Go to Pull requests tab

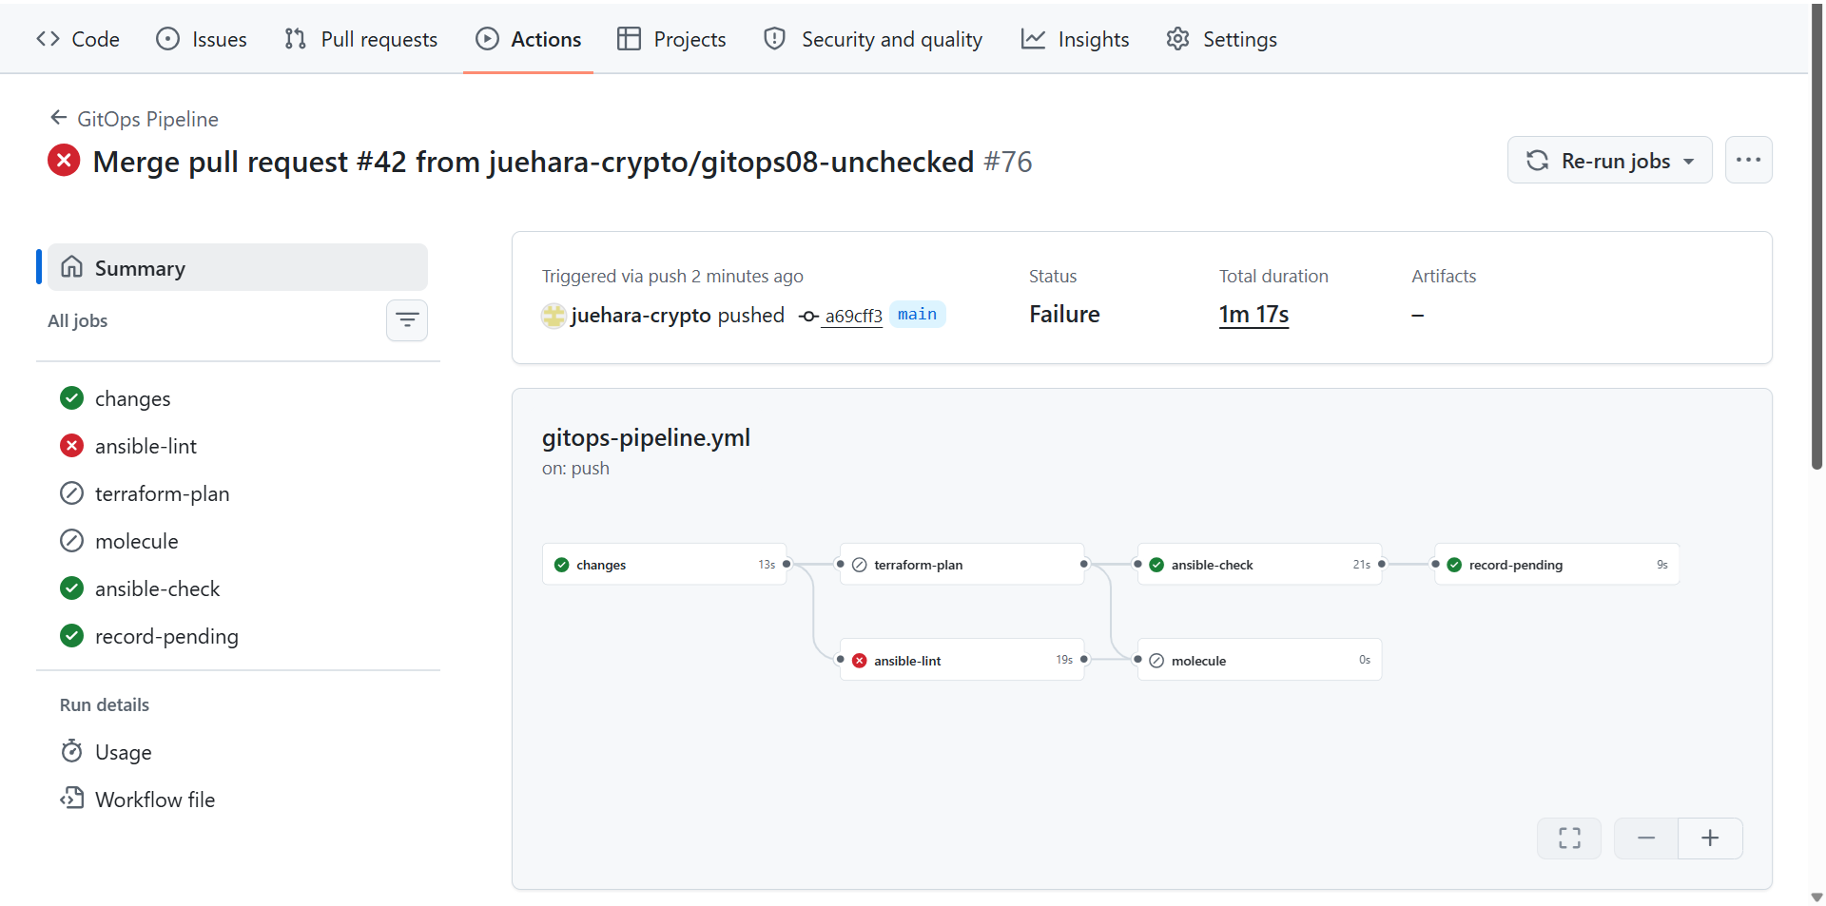point(361,39)
